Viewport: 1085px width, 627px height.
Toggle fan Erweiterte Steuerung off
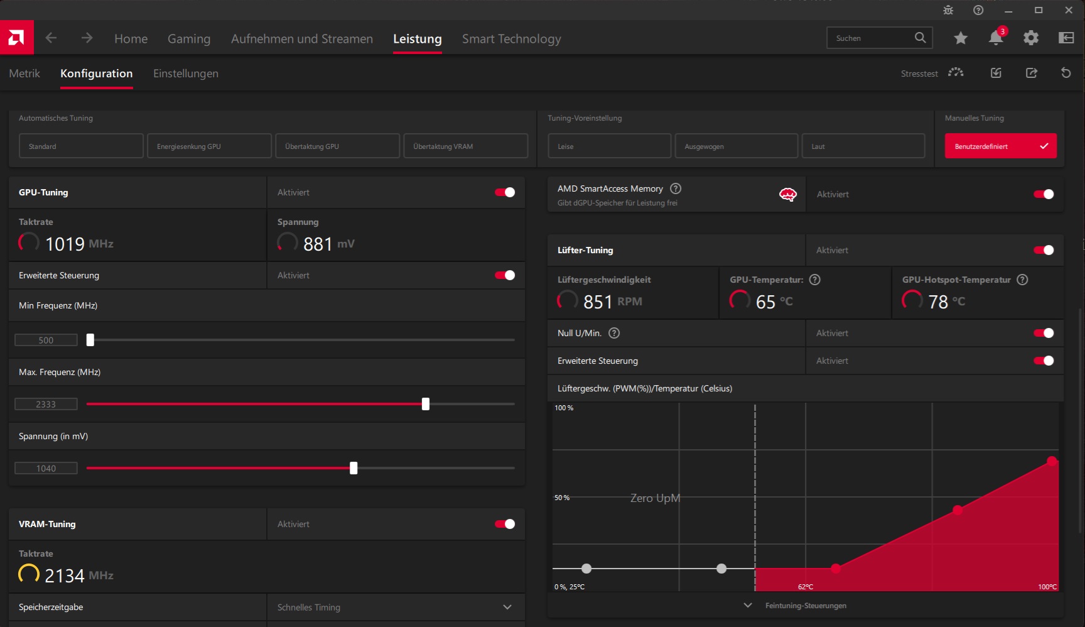(x=1044, y=361)
